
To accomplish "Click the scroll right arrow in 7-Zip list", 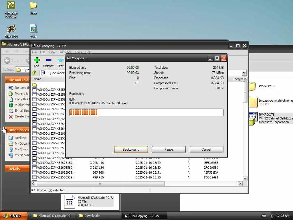I will click(x=240, y=184).
